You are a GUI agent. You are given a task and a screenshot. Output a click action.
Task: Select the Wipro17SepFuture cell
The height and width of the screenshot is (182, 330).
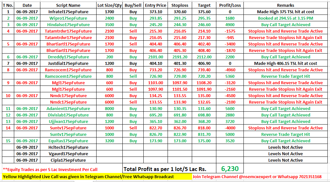click(68, 18)
